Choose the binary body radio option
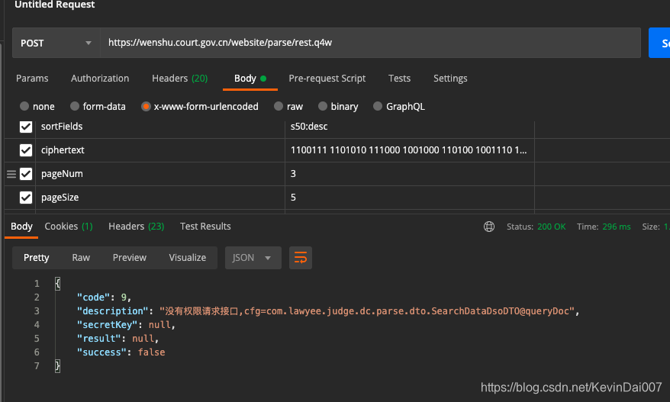 [x=323, y=106]
